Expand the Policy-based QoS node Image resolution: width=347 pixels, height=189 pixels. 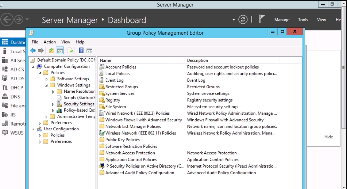click(x=53, y=110)
